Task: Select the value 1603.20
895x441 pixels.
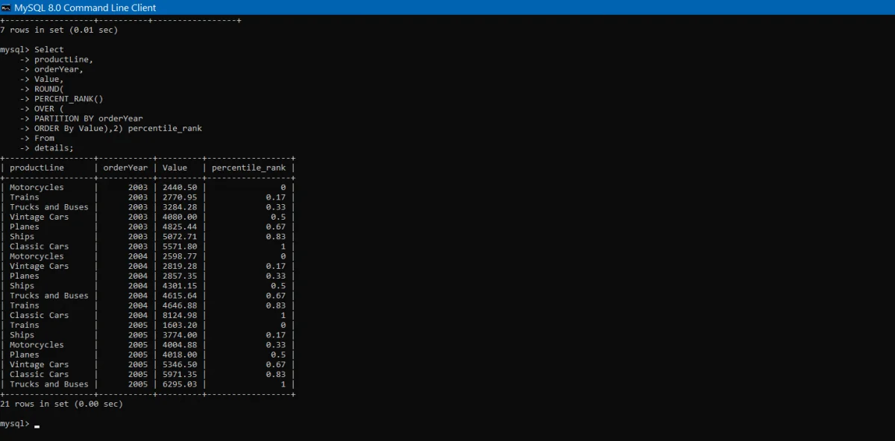Action: tap(180, 325)
